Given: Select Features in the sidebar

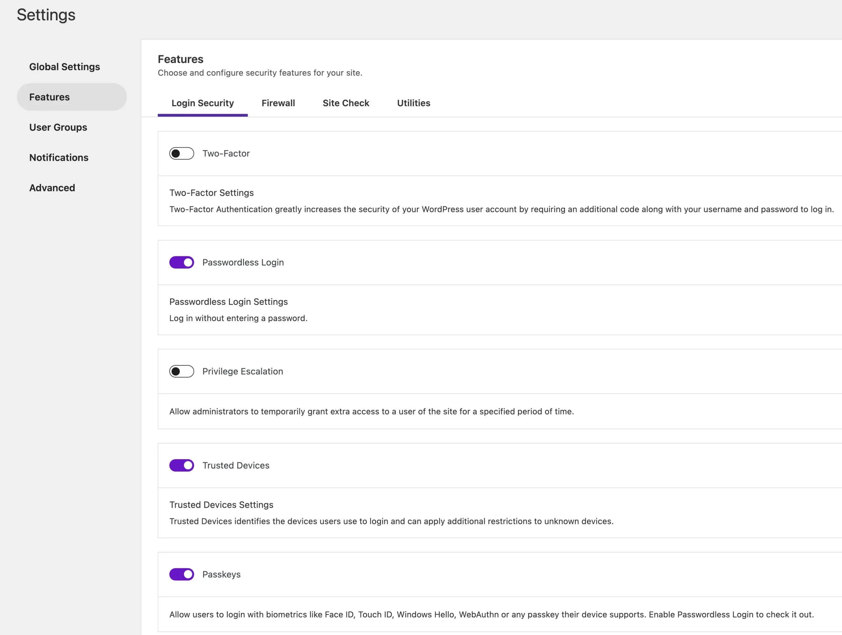Looking at the screenshot, I should pyautogui.click(x=49, y=97).
